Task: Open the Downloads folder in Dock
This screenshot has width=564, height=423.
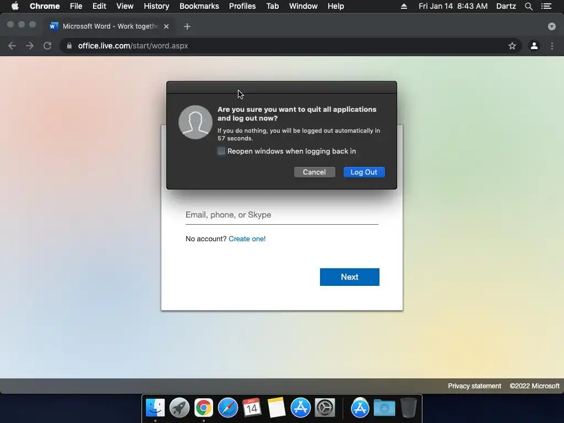Action: tap(384, 408)
